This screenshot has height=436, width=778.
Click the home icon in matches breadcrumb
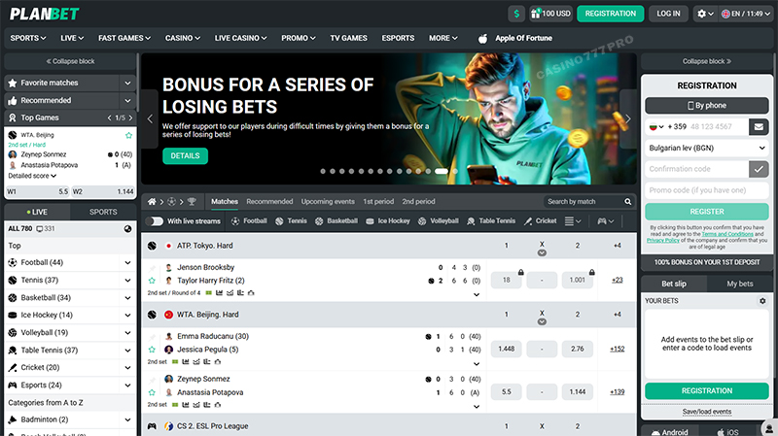(x=152, y=202)
